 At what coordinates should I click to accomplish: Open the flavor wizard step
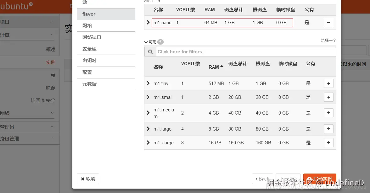106,14
